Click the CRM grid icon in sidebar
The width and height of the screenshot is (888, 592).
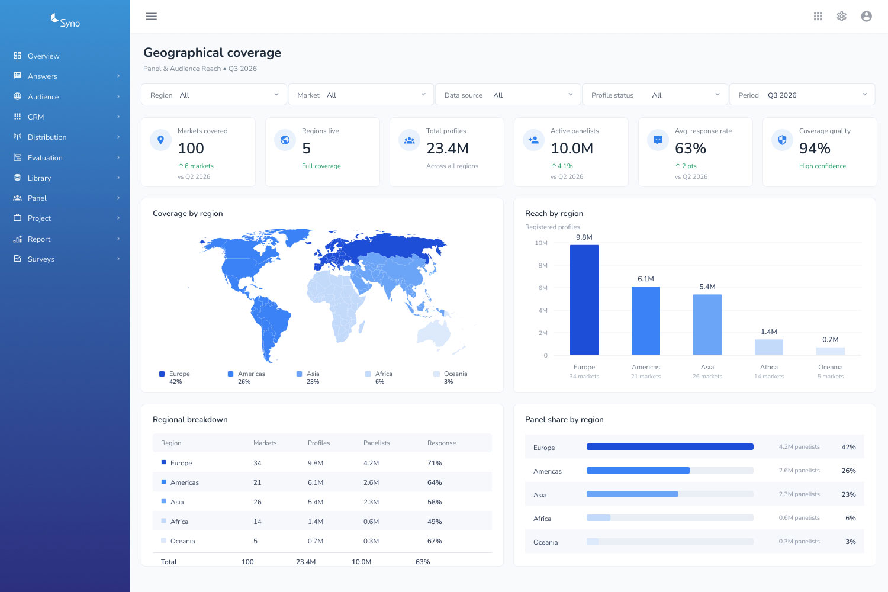[18, 117]
